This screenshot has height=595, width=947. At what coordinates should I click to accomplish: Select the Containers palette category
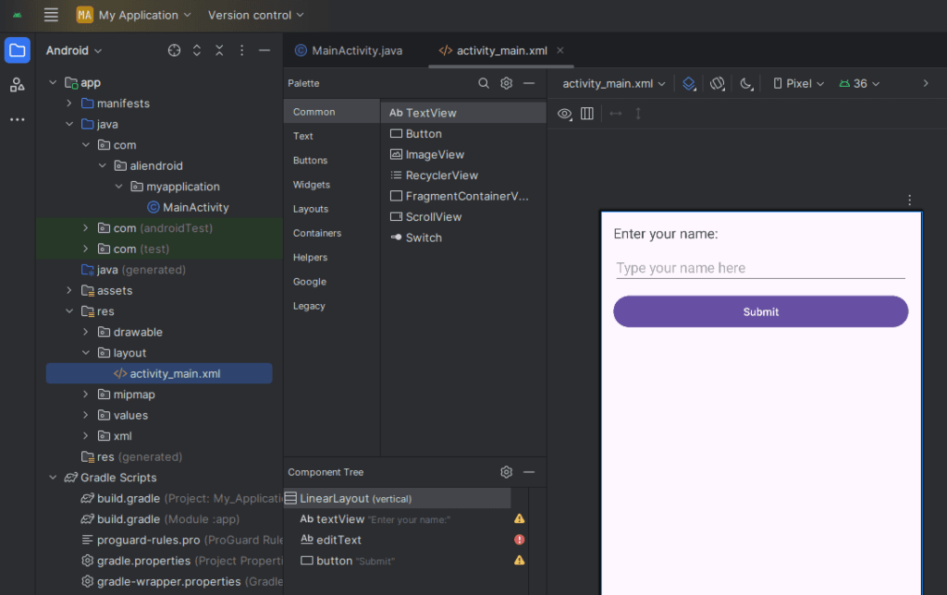point(332,233)
